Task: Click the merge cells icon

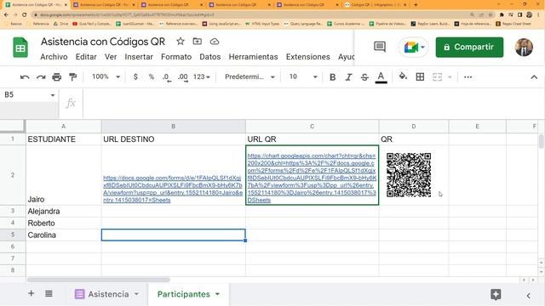Action: 437,77
